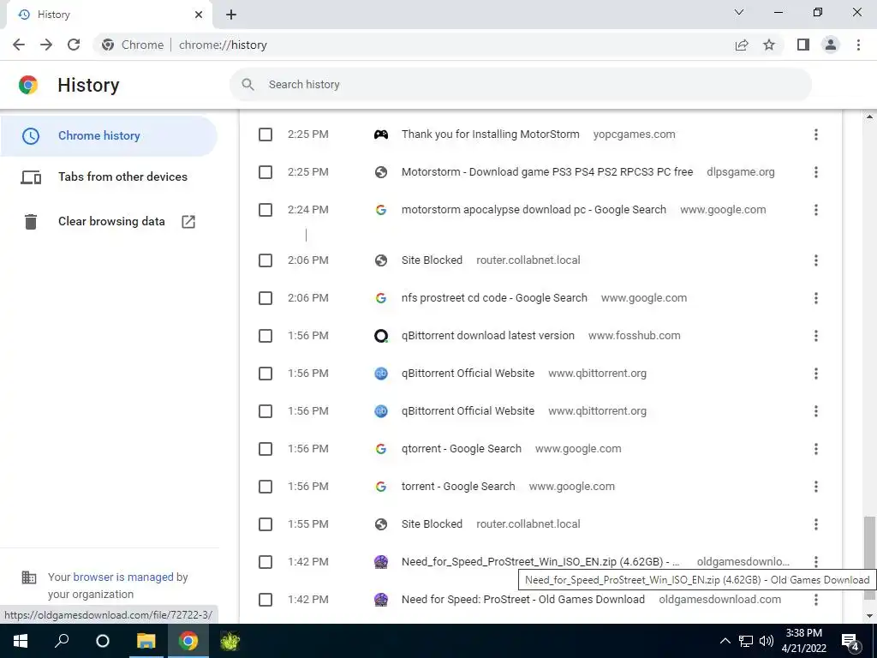Open a new tab with plus button

point(231,15)
